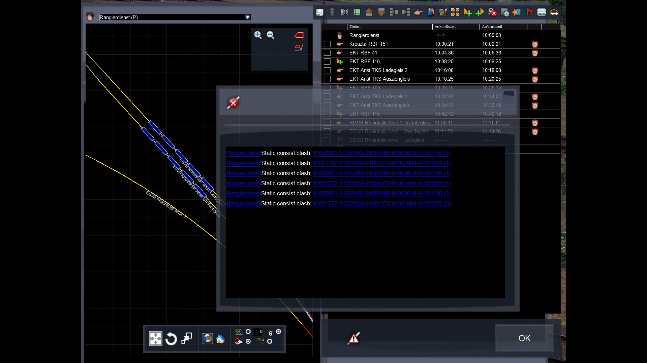The height and width of the screenshot is (363, 647).
Task: Zoom out on the 2D map
Action: coord(270,35)
